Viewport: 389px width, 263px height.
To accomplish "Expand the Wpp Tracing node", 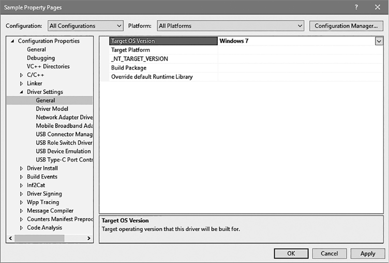I will point(21,202).
